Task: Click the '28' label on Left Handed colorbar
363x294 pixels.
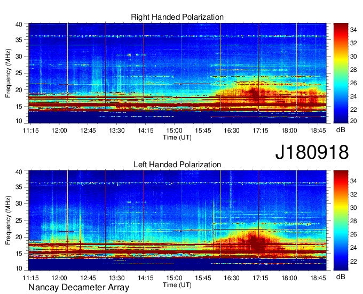Action: (x=353, y=221)
